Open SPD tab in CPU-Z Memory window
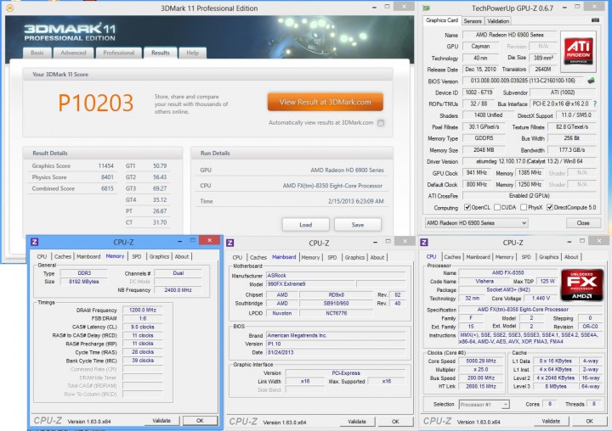 click(x=137, y=256)
